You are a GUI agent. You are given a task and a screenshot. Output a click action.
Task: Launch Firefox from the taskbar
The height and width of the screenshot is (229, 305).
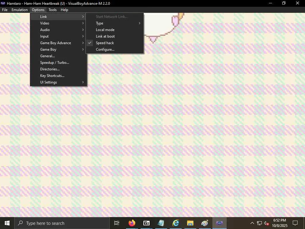tap(132, 223)
